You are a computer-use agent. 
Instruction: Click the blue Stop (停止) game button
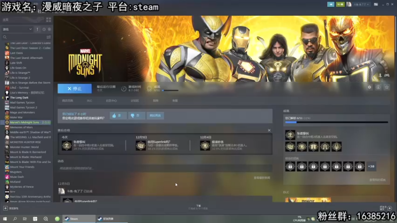75,89
